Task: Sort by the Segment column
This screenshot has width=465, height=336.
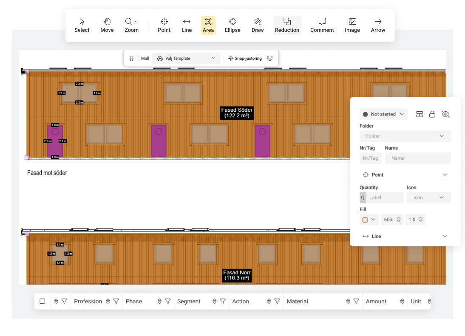Action: click(214, 301)
